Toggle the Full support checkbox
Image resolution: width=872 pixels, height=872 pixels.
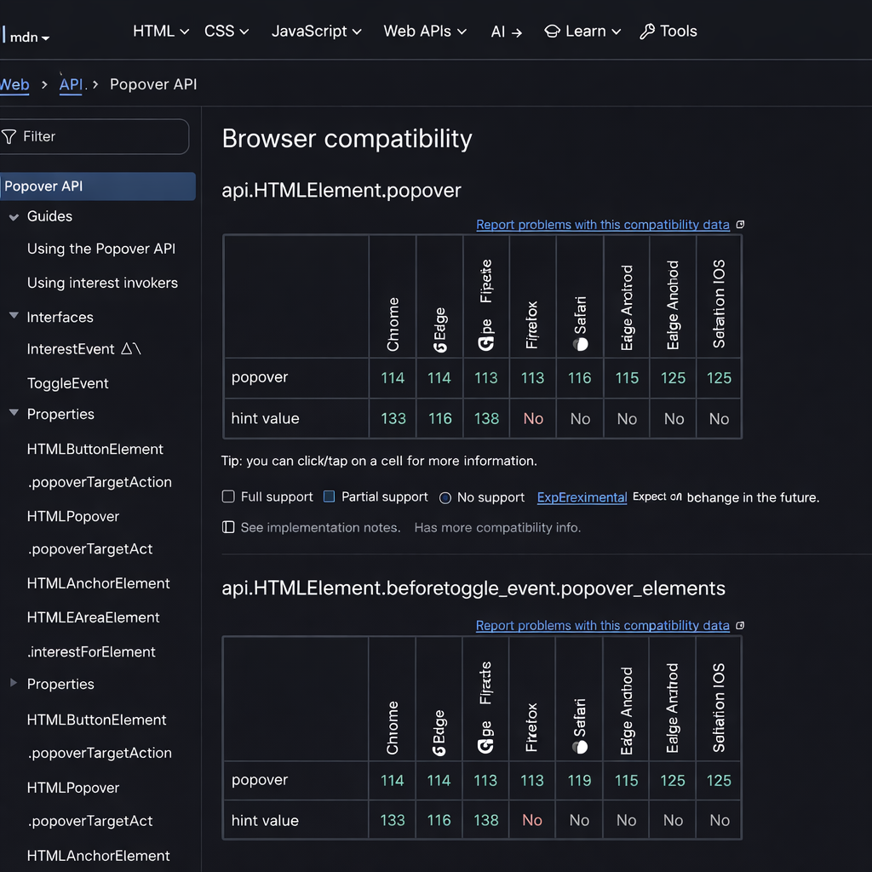tap(228, 496)
